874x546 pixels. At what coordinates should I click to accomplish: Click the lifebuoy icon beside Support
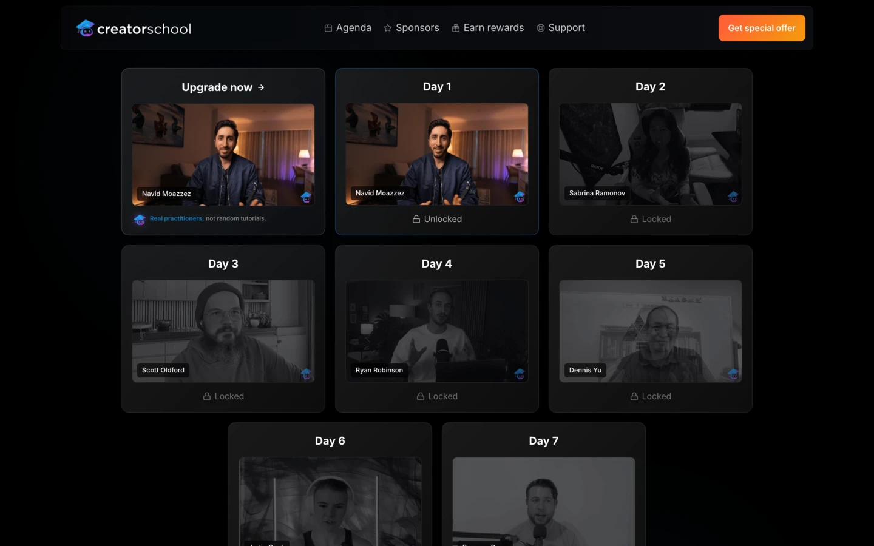click(x=541, y=28)
